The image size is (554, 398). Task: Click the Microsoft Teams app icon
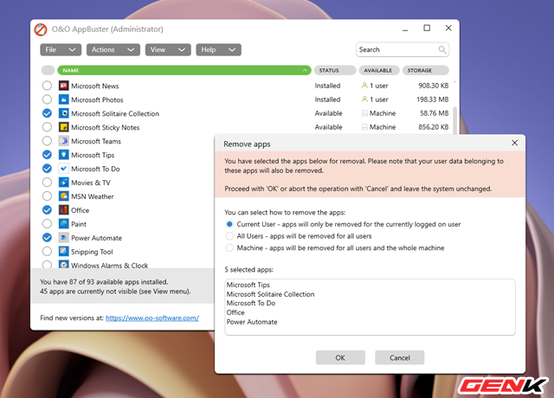[63, 141]
